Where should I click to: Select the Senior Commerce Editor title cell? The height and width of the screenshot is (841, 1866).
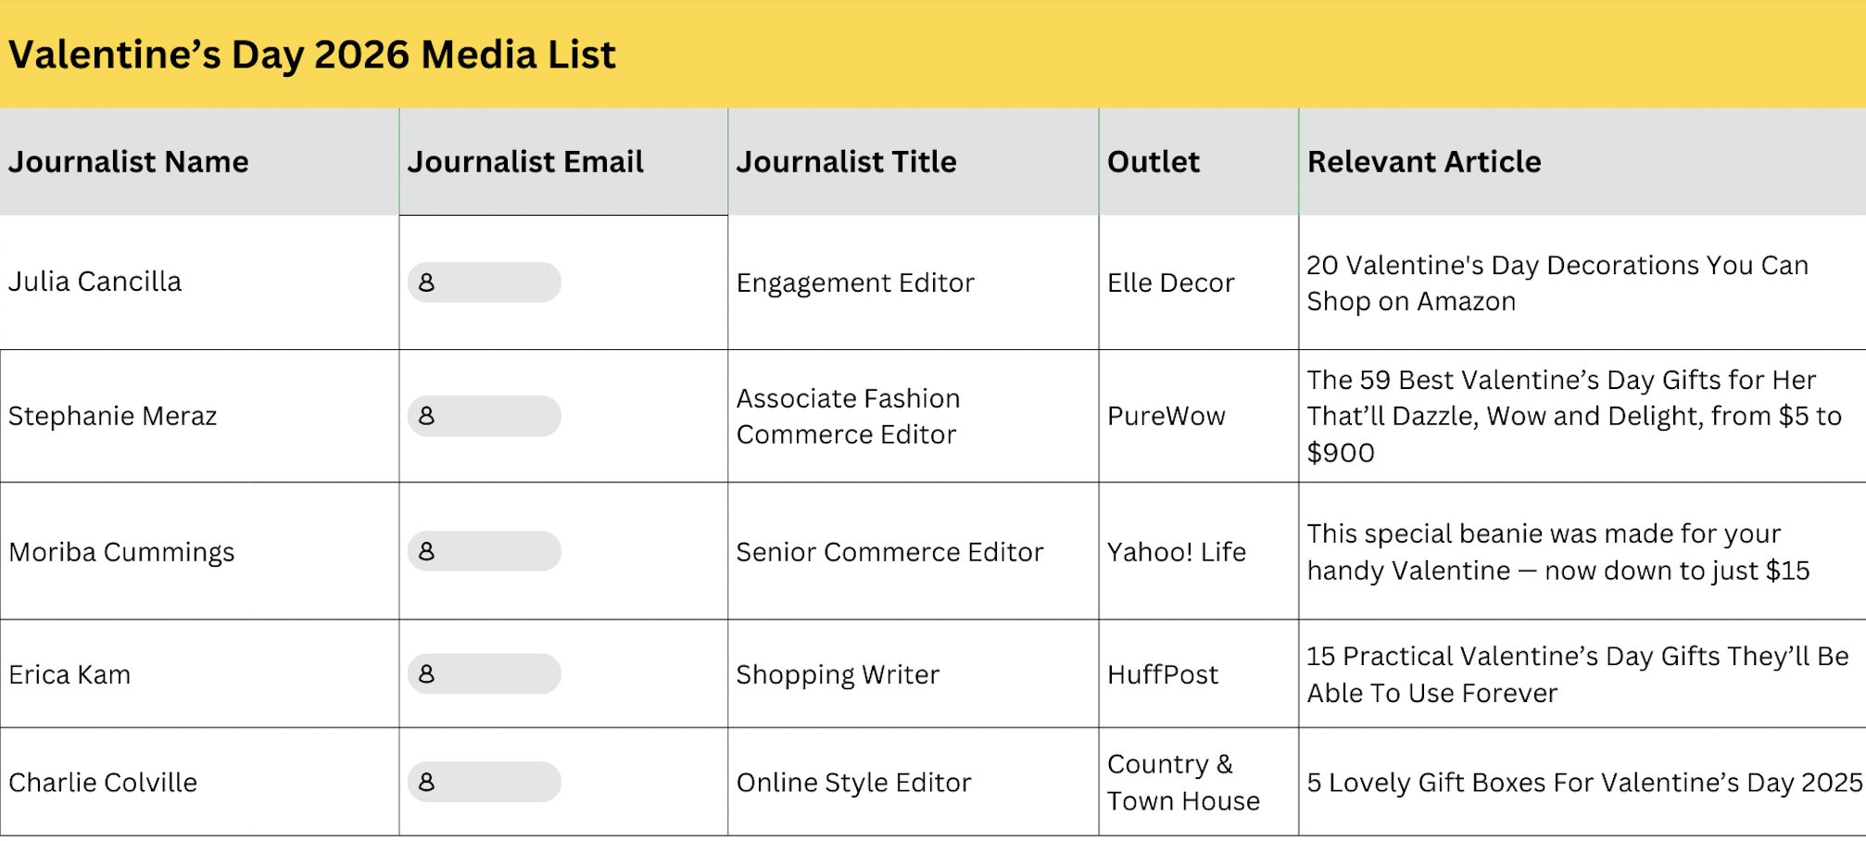click(x=889, y=552)
